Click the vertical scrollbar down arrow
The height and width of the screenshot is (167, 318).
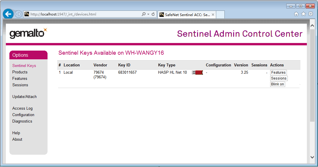click(x=312, y=157)
